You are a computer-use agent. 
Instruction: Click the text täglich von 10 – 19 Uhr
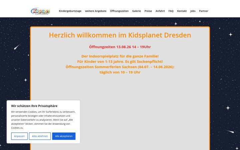[x=120, y=72]
